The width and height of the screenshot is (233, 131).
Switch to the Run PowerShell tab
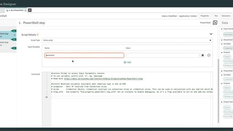[17, 10]
